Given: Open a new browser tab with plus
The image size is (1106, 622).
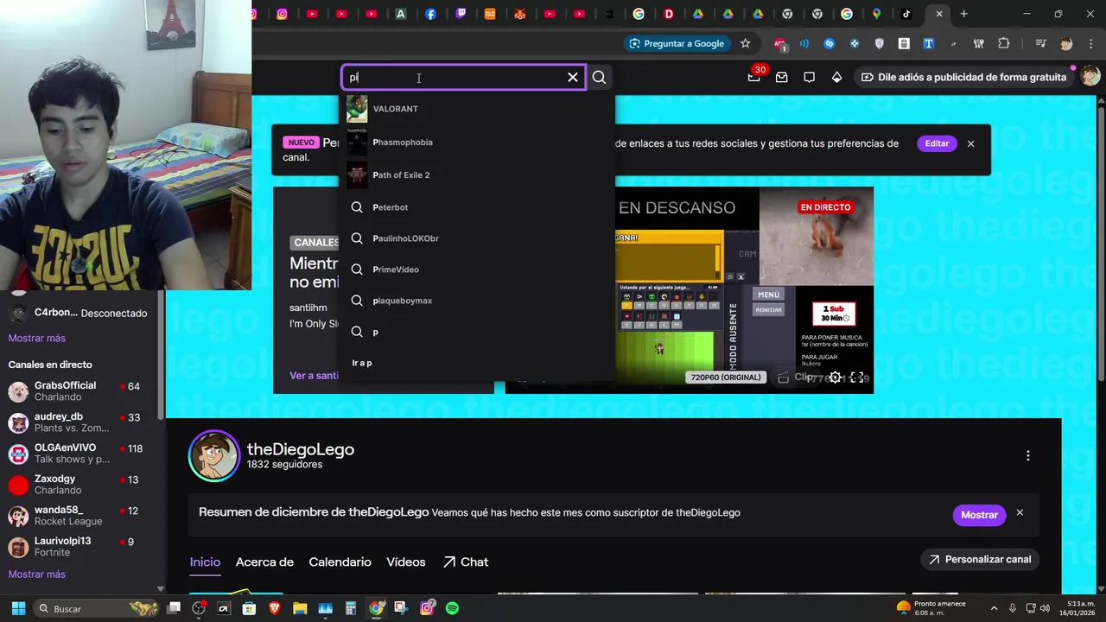Looking at the screenshot, I should click(x=964, y=14).
